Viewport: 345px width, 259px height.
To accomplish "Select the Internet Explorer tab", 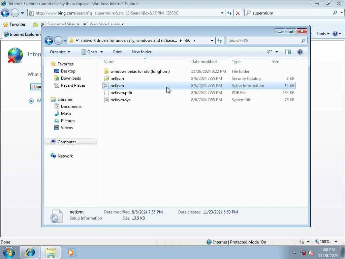I will (x=22, y=34).
